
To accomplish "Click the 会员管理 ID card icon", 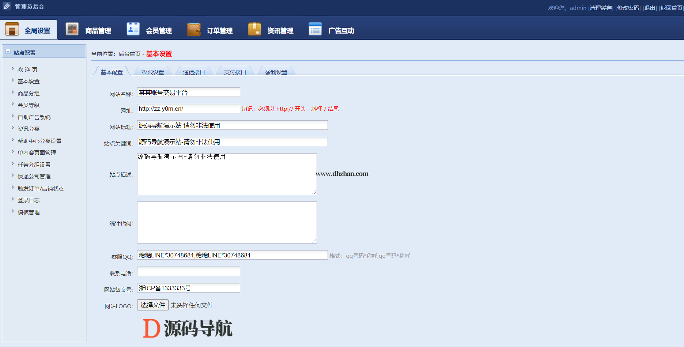I will pyautogui.click(x=133, y=29).
